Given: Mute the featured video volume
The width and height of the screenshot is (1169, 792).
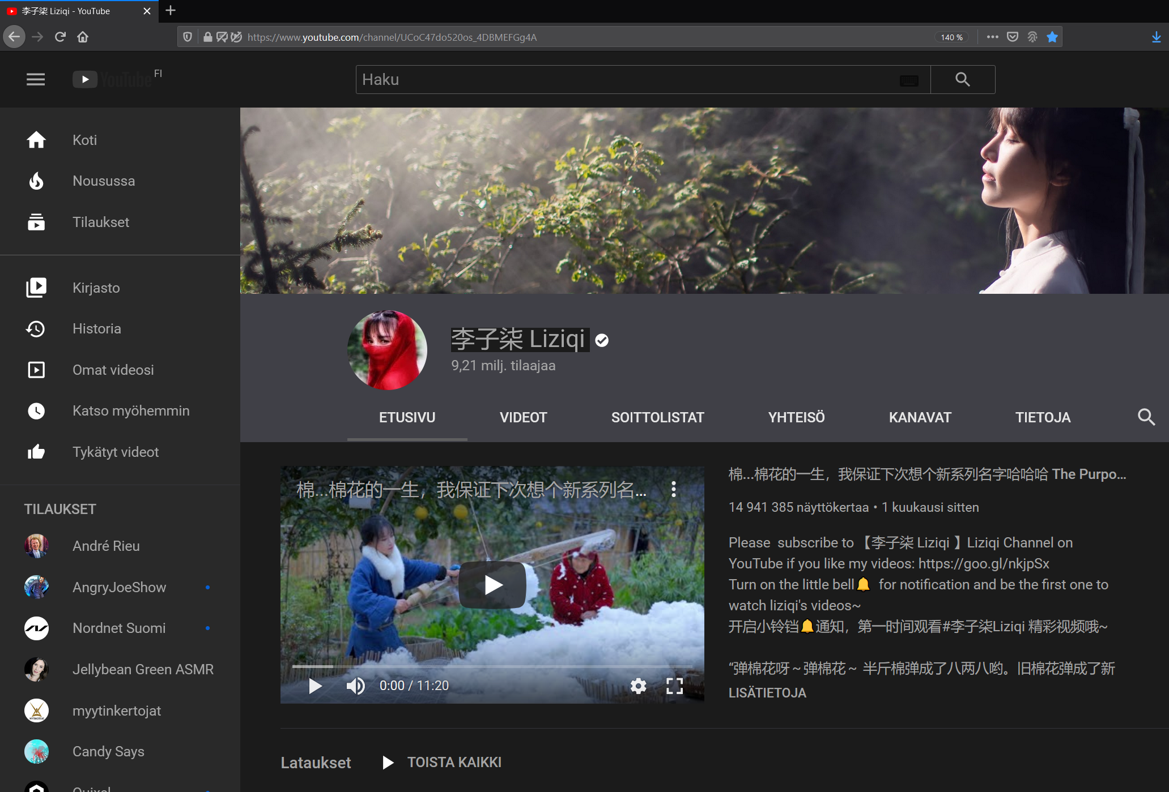Looking at the screenshot, I should (x=355, y=686).
